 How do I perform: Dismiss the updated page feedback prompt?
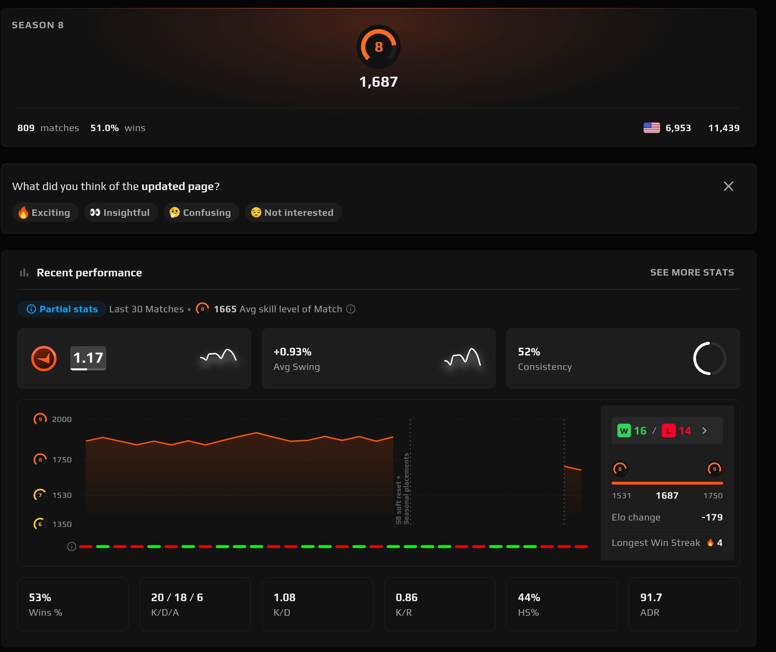(728, 186)
